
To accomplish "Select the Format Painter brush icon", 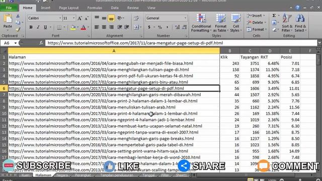I will pyautogui.click(x=18, y=30).
